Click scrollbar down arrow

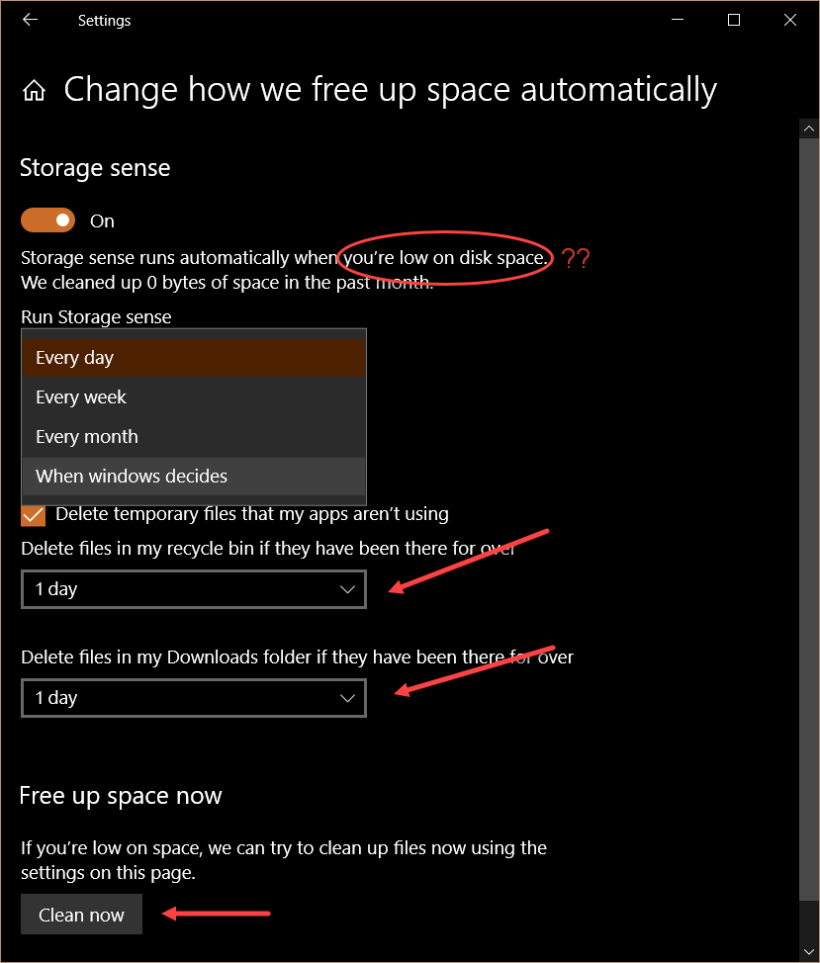coord(809,952)
